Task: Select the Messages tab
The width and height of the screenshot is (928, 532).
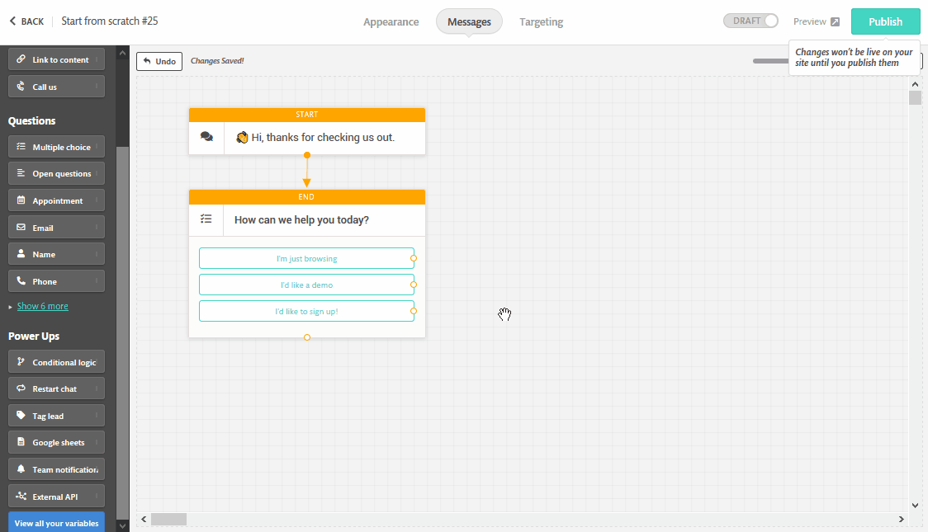Action: click(469, 22)
